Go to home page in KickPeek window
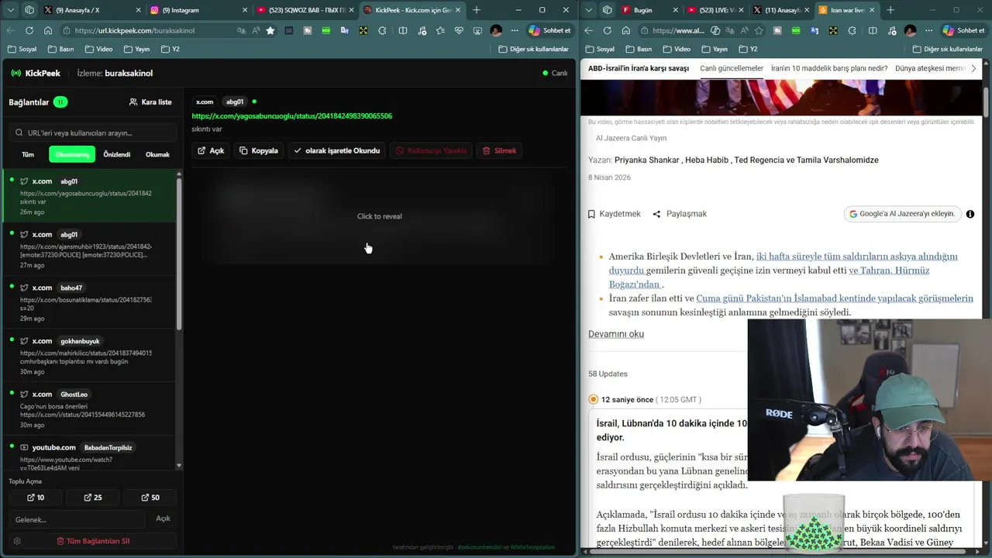This screenshot has height=558, width=992. pos(47,30)
